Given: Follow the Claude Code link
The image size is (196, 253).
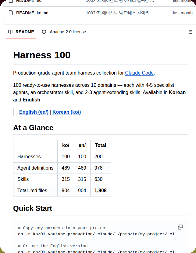Looking at the screenshot, I should (x=139, y=73).
